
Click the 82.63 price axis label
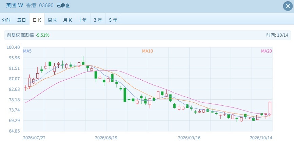(x=15, y=89)
